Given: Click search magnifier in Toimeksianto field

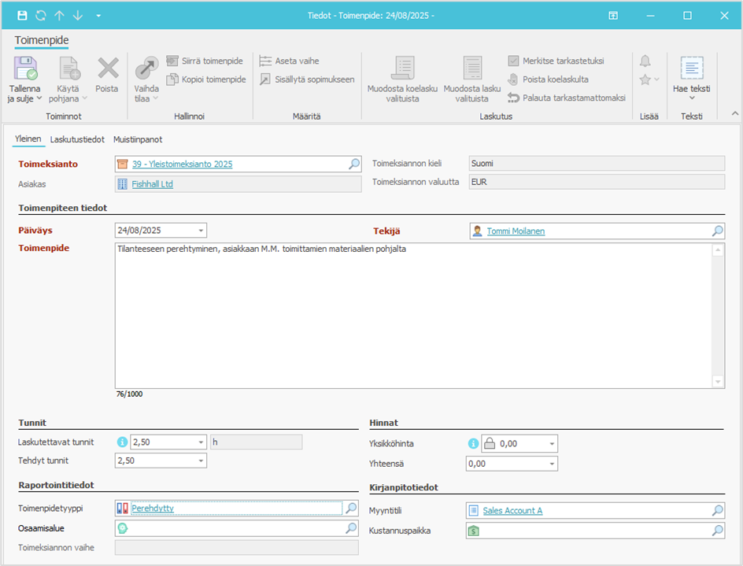Looking at the screenshot, I should (x=353, y=164).
